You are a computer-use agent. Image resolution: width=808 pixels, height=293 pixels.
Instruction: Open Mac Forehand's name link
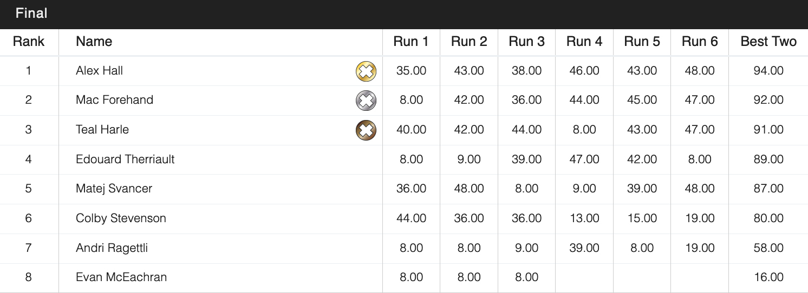(x=115, y=100)
